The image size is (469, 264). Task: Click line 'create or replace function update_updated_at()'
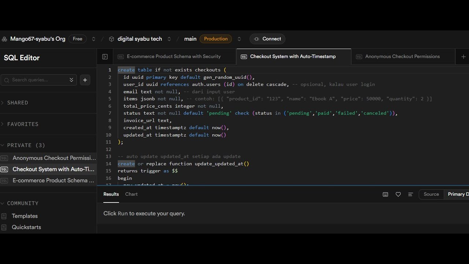click(x=183, y=164)
